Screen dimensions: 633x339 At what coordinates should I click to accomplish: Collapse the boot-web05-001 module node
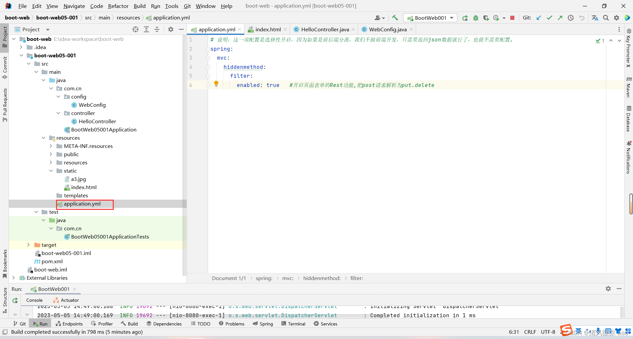click(x=21, y=55)
